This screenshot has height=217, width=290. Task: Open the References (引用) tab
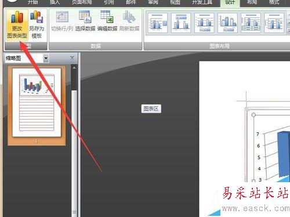click(109, 2)
